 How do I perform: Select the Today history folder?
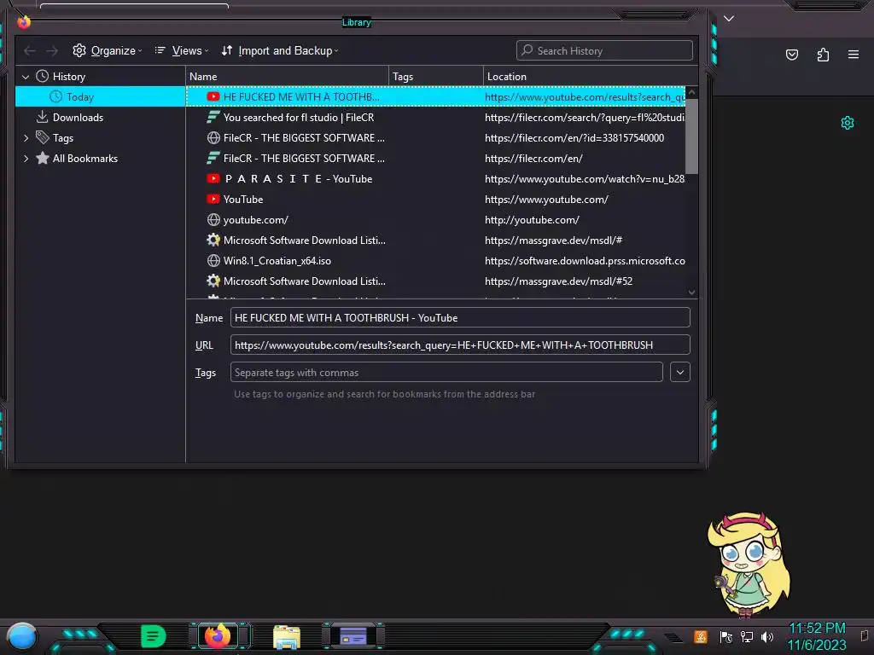tap(101, 97)
